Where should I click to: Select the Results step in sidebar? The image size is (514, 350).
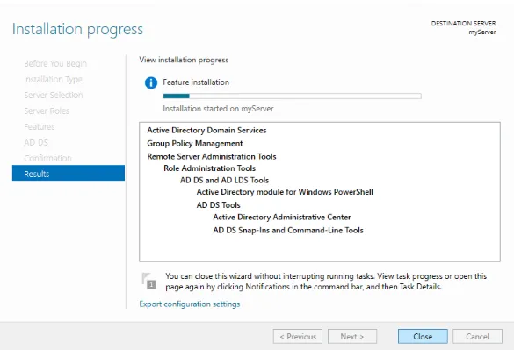69,174
